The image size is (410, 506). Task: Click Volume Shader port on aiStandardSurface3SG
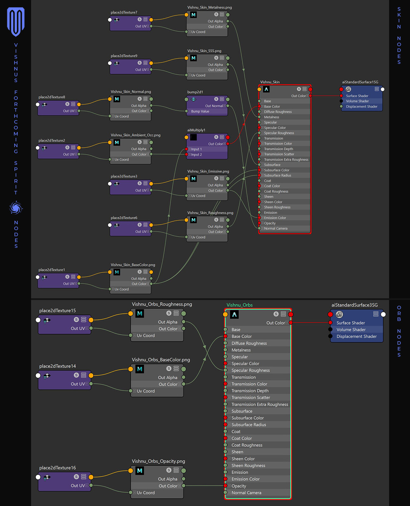pos(330,330)
